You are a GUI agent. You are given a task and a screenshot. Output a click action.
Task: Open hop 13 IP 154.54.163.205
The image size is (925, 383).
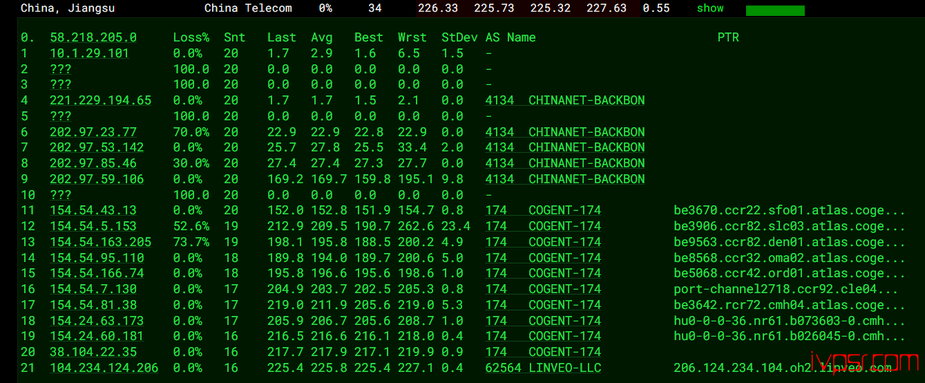(x=101, y=242)
